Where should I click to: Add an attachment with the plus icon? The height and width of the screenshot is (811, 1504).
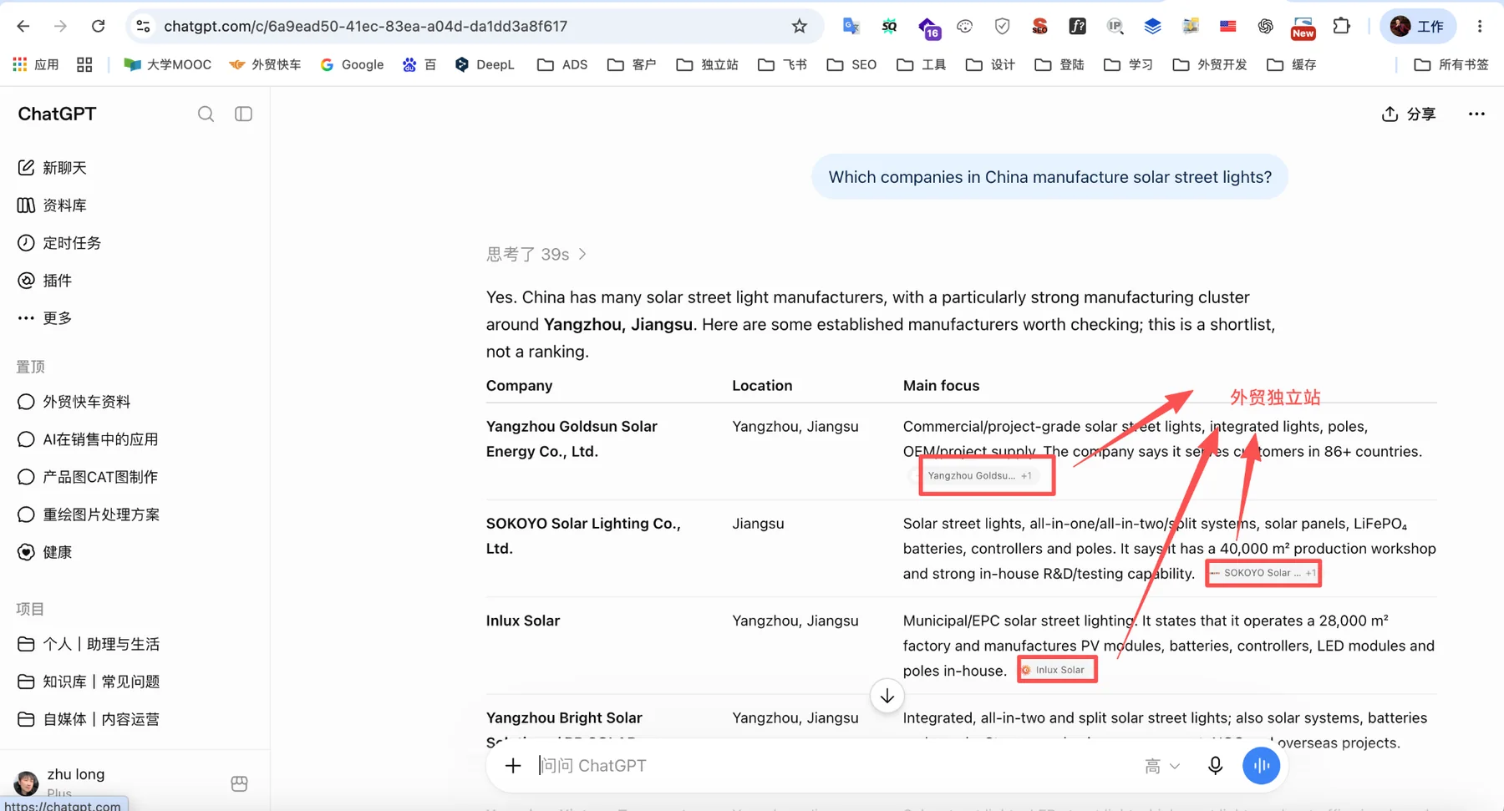click(x=513, y=766)
